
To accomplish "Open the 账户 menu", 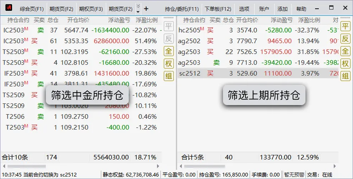I will (264, 9).
